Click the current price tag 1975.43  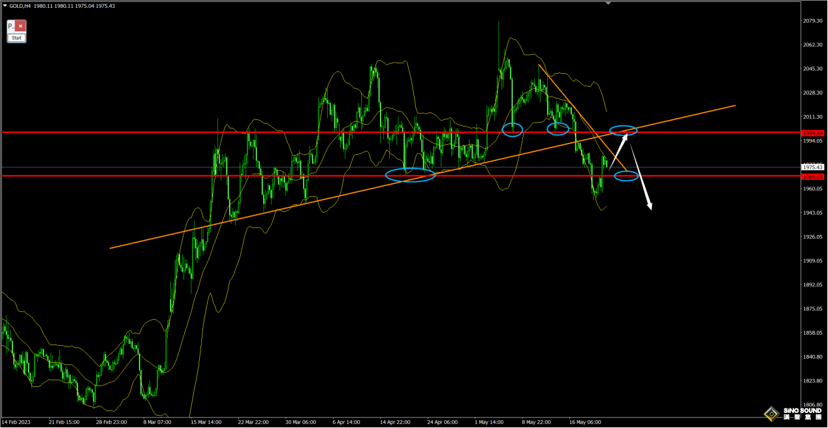pos(812,168)
